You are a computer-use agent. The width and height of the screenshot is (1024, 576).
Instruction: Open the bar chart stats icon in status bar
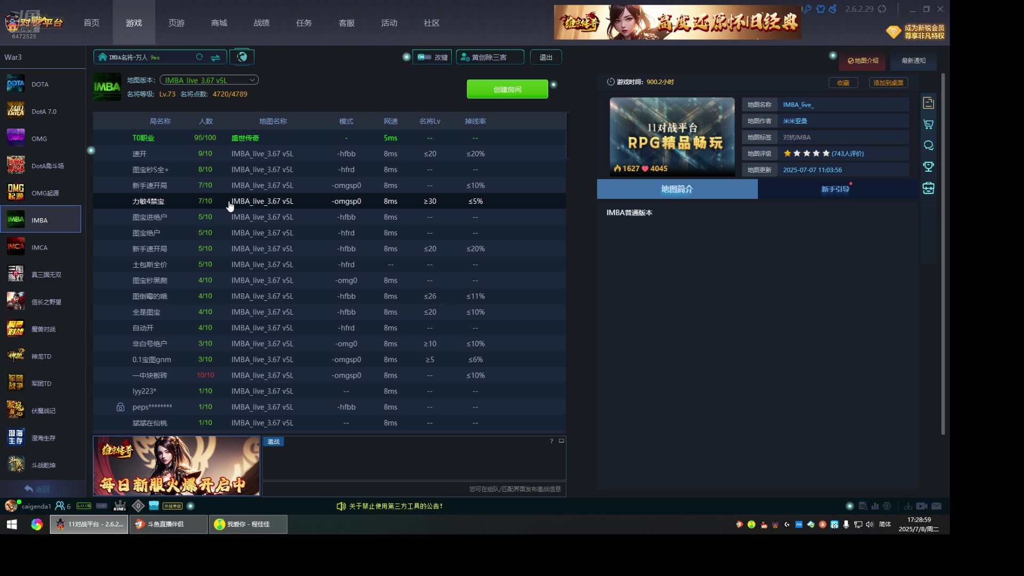click(875, 506)
